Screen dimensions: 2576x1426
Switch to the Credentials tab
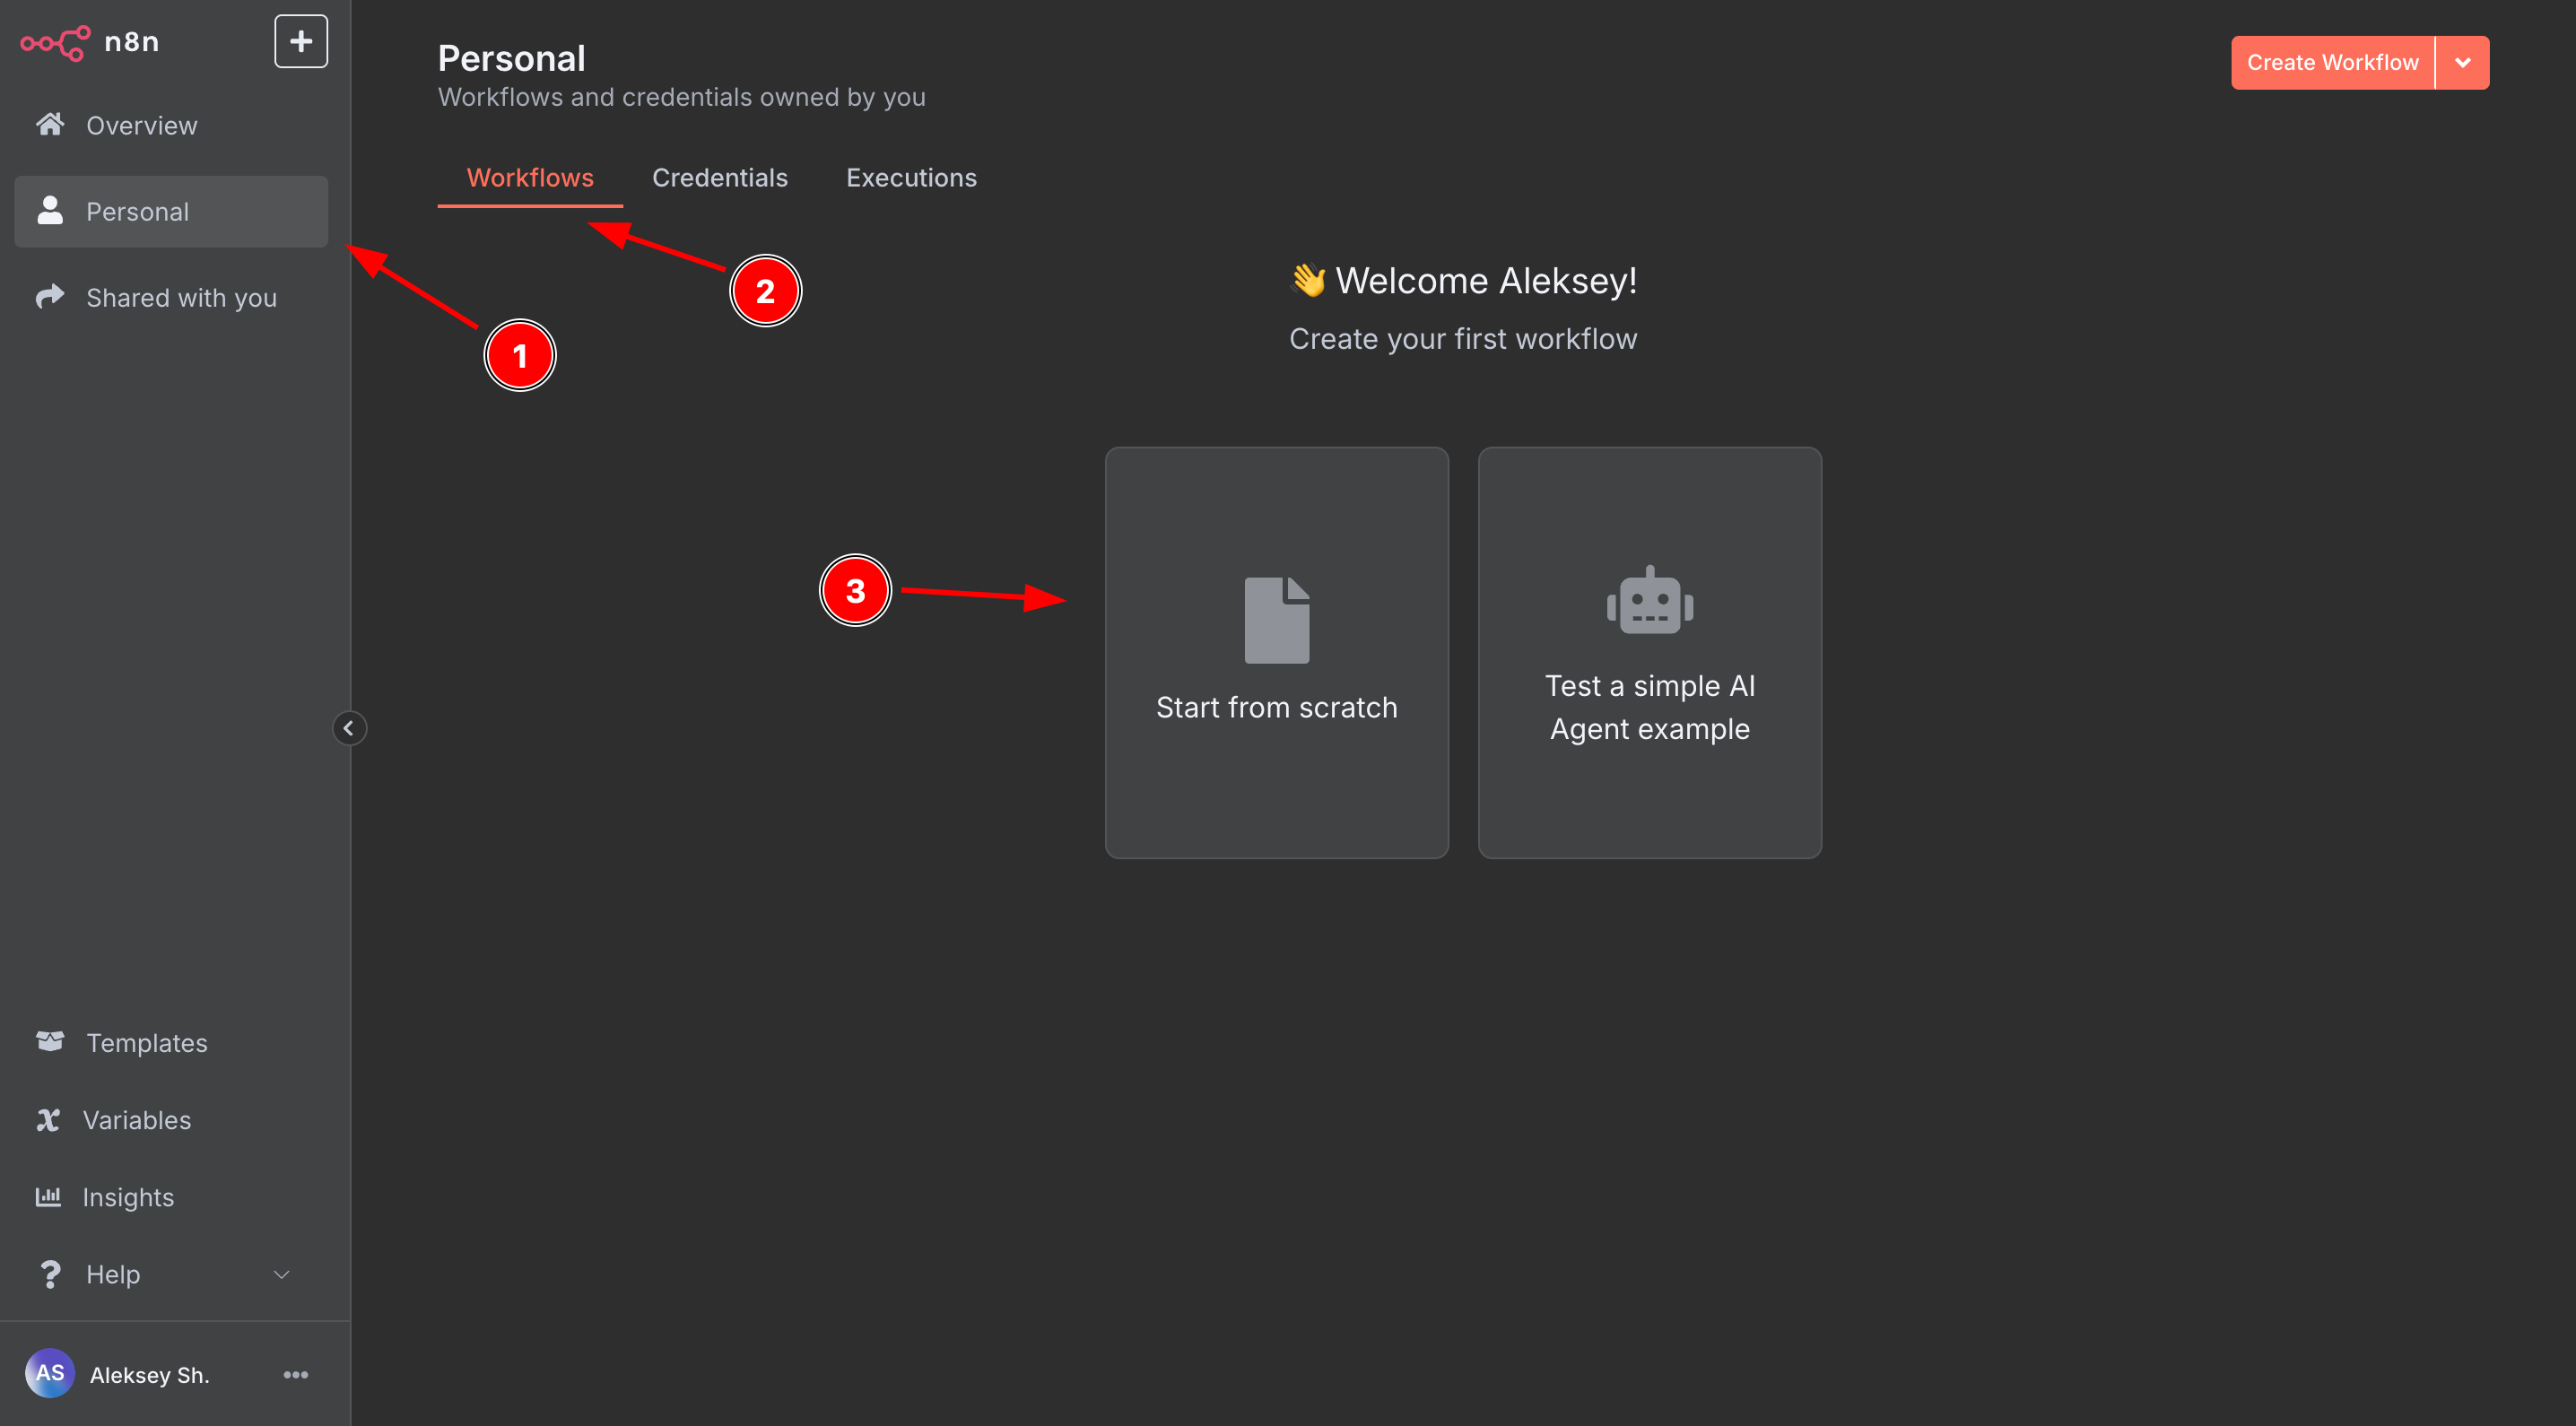pos(719,177)
